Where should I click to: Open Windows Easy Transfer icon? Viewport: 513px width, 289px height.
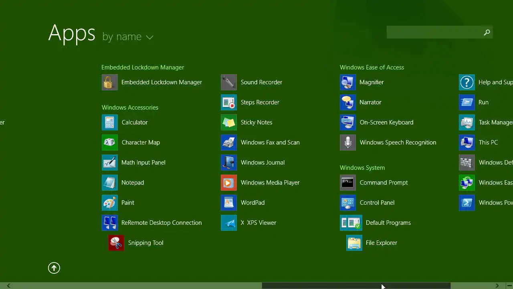(467, 183)
